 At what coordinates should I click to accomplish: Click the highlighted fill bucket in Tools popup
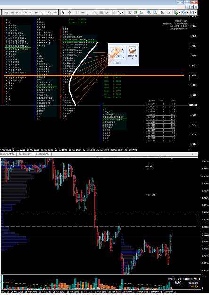tap(118, 50)
